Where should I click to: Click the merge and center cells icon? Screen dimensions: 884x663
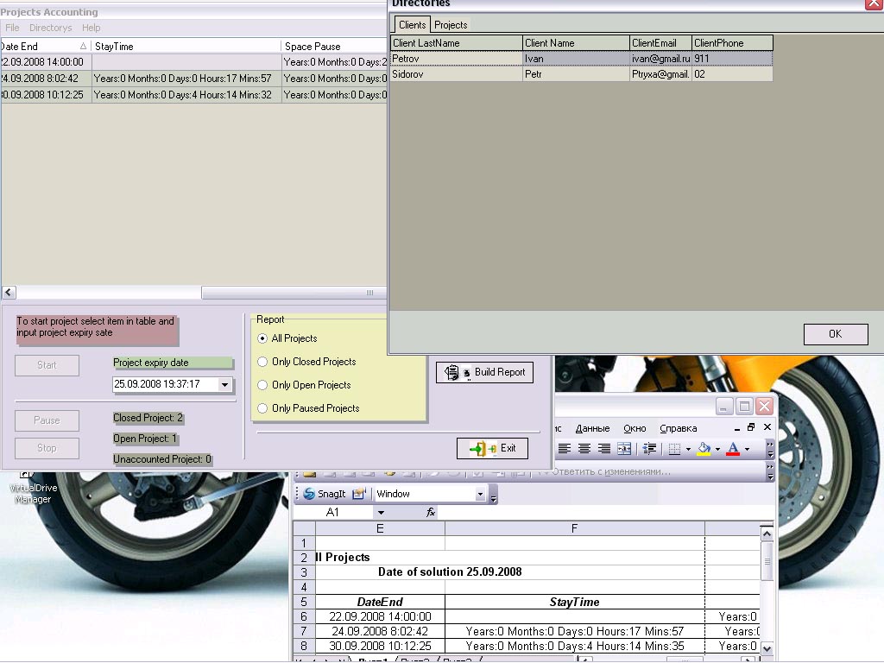624,449
